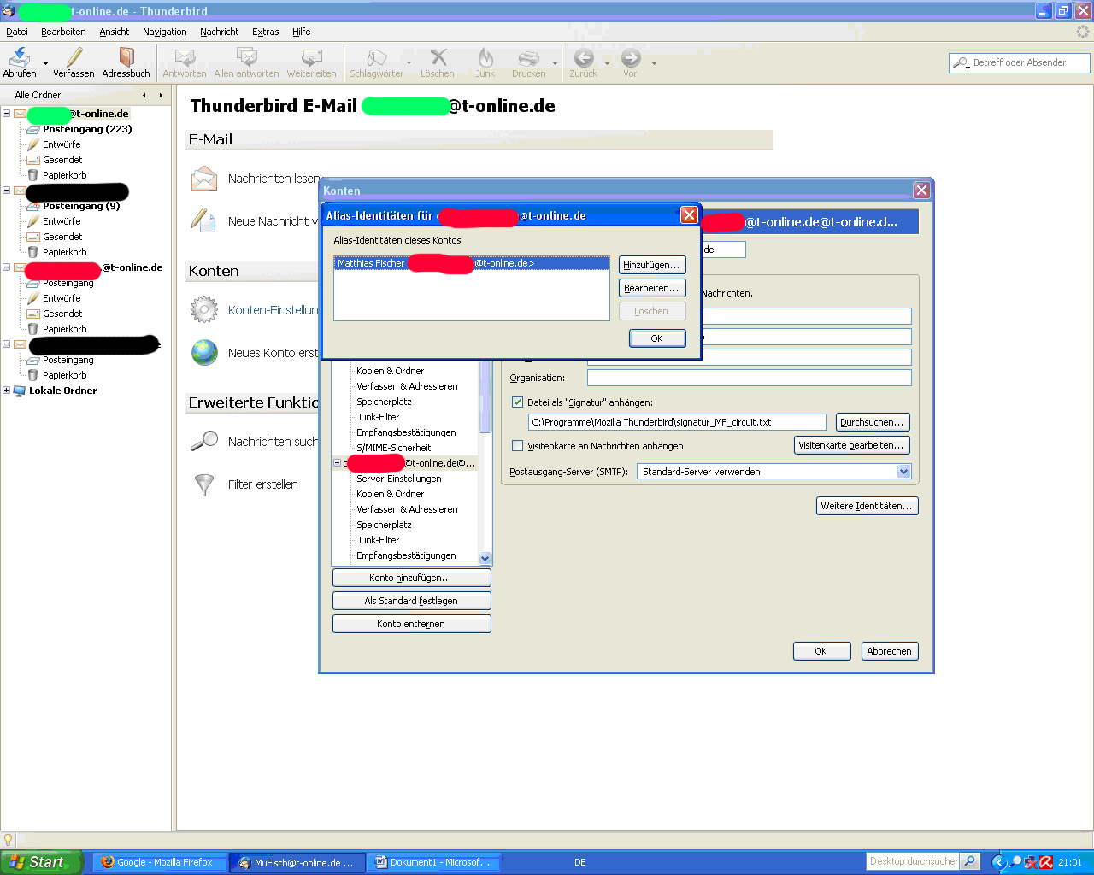Click the Vor navigation icon
This screenshot has height=875, width=1094.
click(x=631, y=58)
